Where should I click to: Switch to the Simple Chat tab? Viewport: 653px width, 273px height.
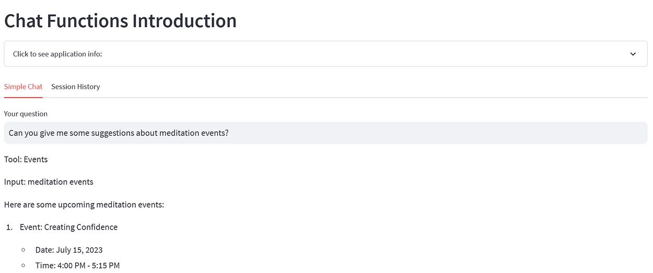click(23, 87)
